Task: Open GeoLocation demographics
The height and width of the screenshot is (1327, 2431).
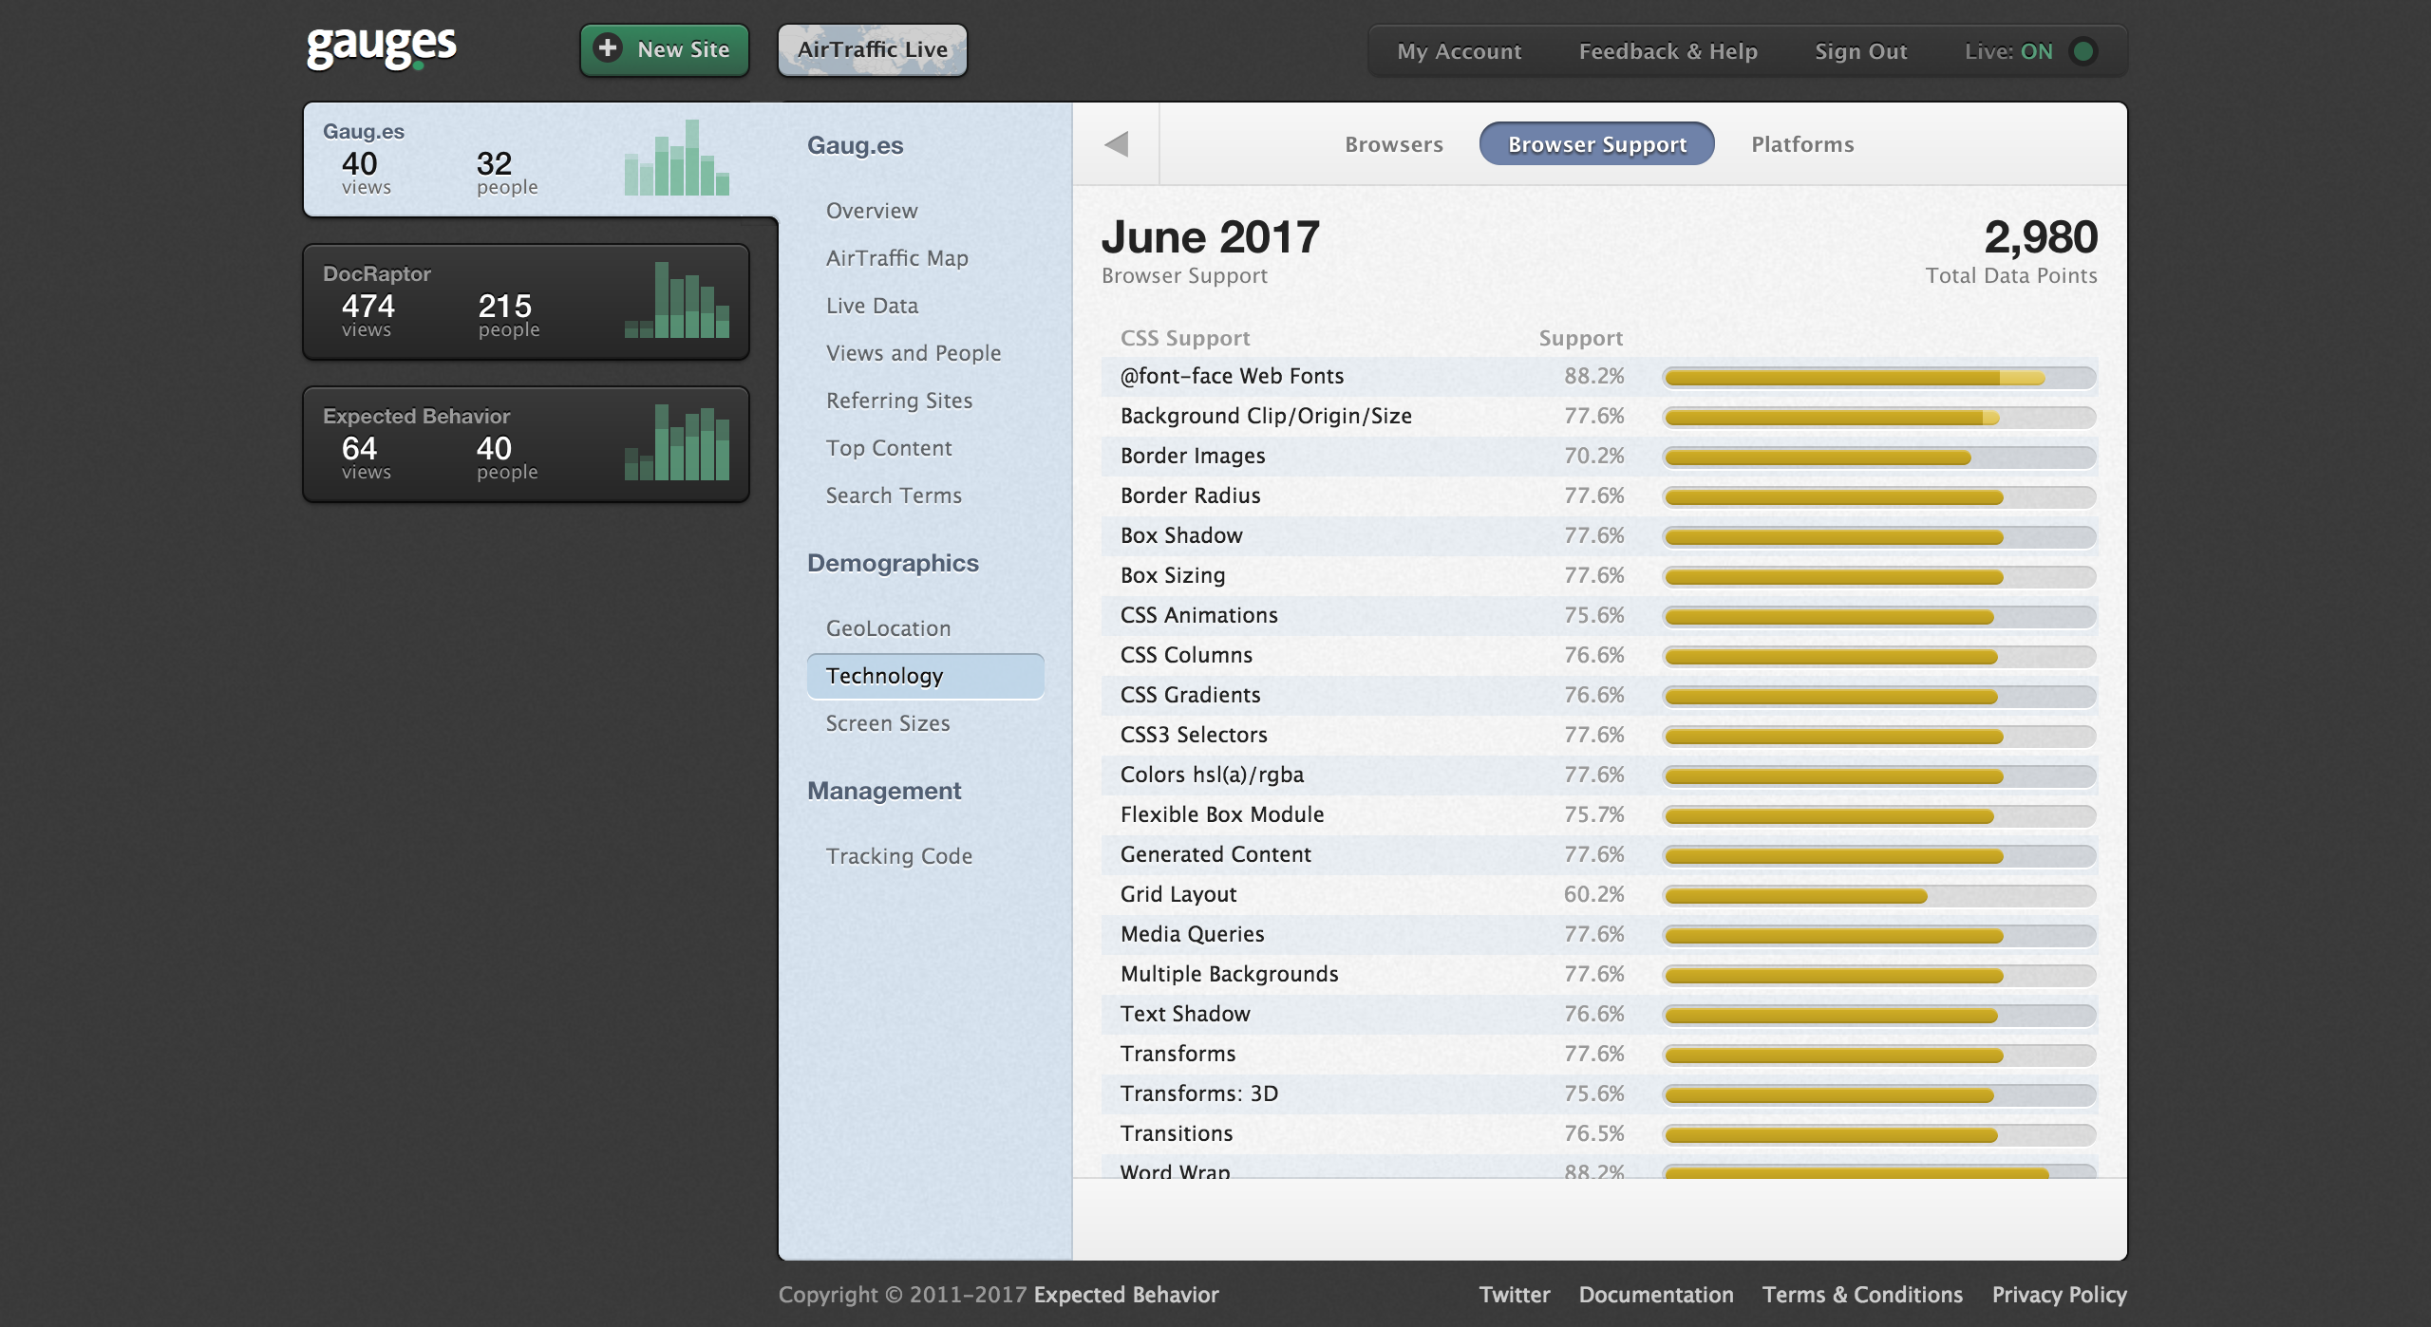Action: [888, 628]
